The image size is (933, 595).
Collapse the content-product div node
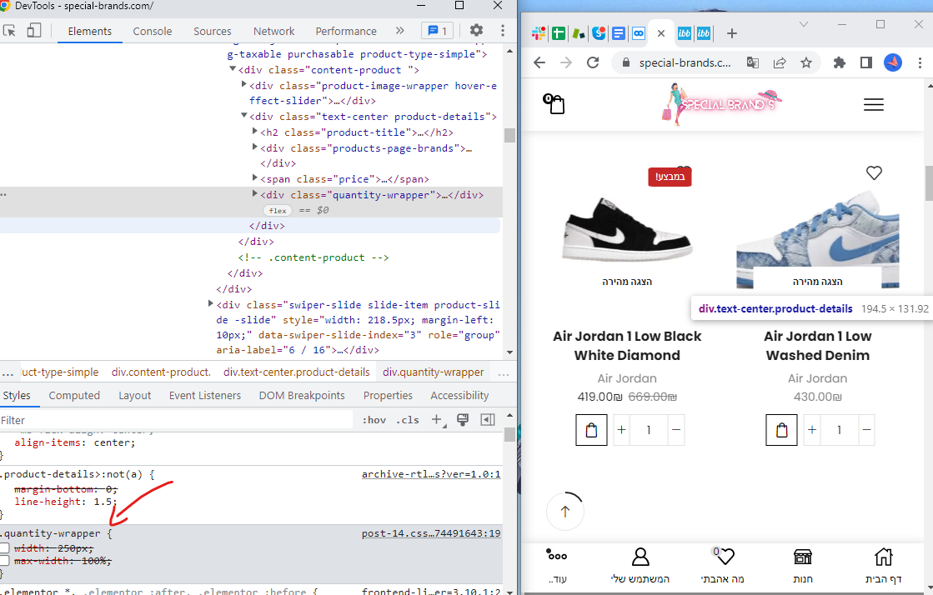[x=233, y=69]
